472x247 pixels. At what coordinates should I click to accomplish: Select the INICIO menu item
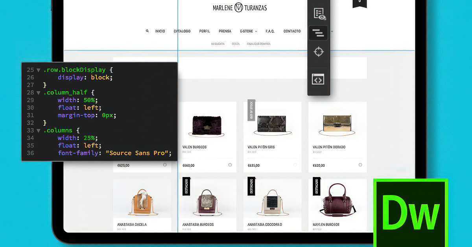coord(160,31)
